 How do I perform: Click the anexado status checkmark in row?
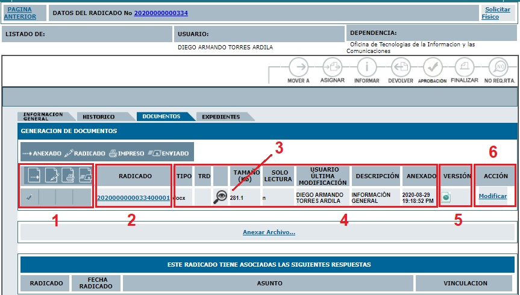click(30, 197)
